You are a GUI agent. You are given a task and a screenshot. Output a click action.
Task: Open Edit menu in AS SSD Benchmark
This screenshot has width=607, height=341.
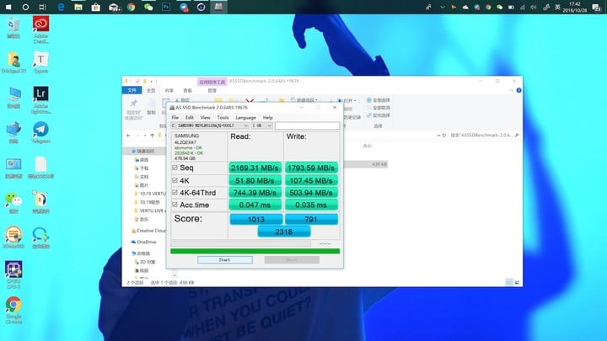coord(190,118)
